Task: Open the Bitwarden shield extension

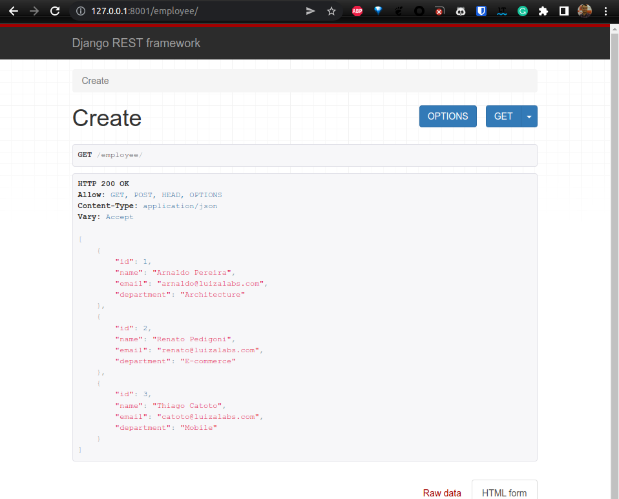Action: tap(481, 11)
